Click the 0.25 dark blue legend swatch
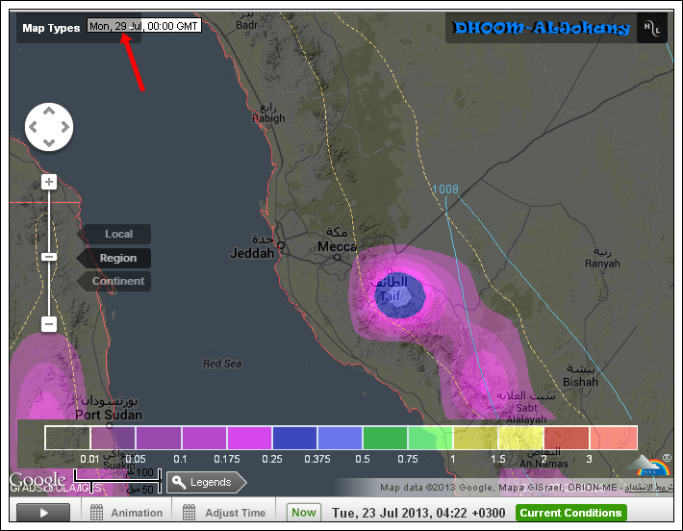This screenshot has height=531, width=683. tap(294, 438)
